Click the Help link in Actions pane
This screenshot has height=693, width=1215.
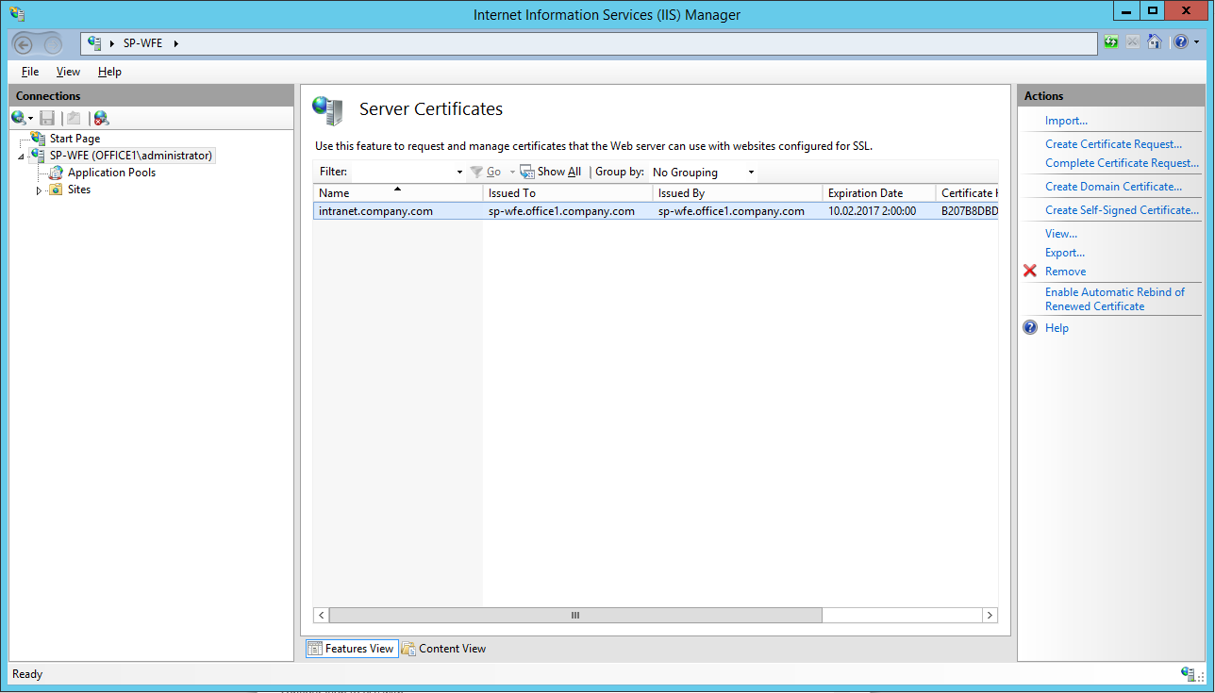(1057, 328)
